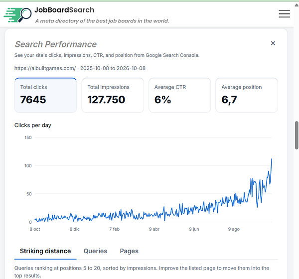299x279 pixels.
Task: Click the "8 oct" axis label
Action: pyautogui.click(x=35, y=229)
